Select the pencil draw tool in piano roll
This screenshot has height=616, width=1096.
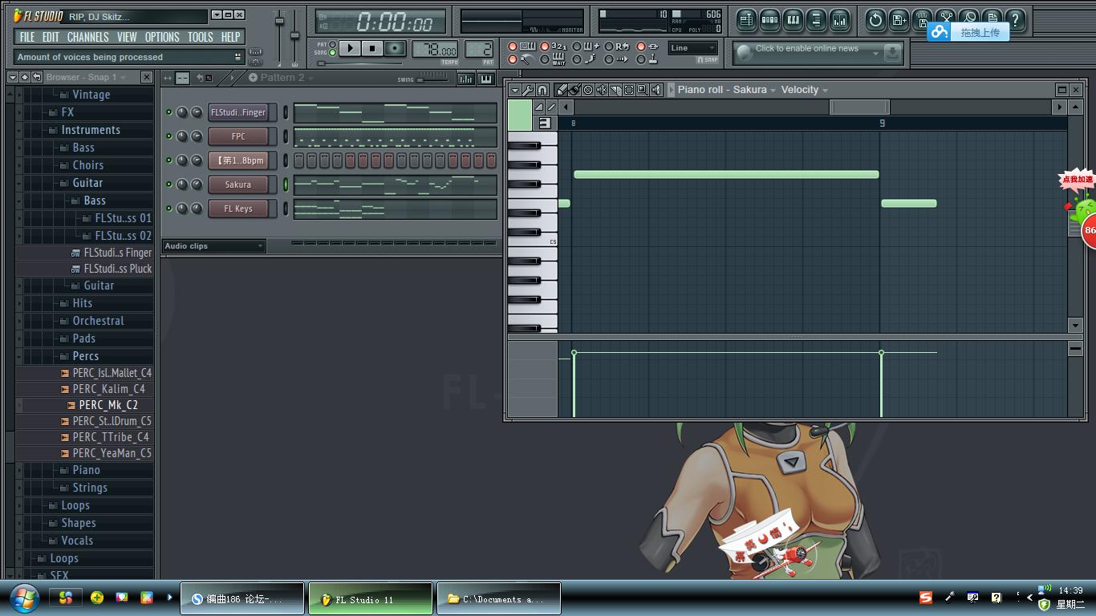tap(562, 90)
